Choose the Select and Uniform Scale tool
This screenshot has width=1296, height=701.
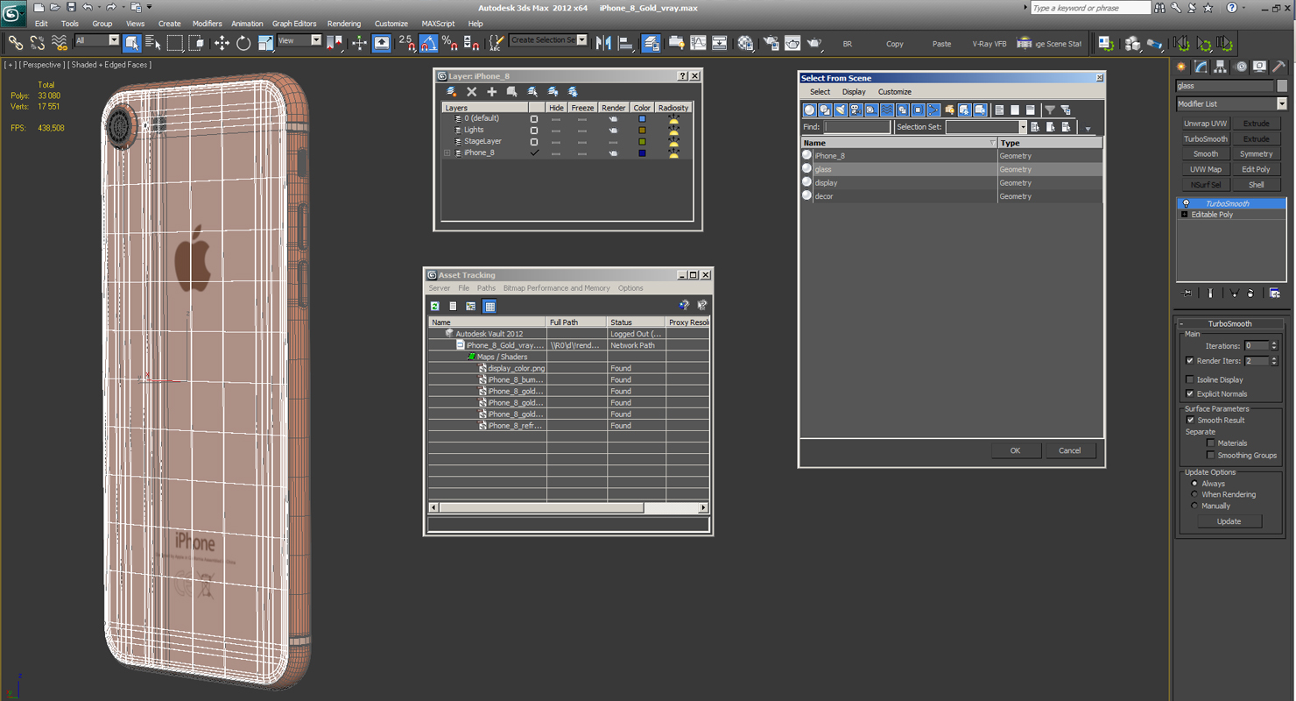[265, 42]
